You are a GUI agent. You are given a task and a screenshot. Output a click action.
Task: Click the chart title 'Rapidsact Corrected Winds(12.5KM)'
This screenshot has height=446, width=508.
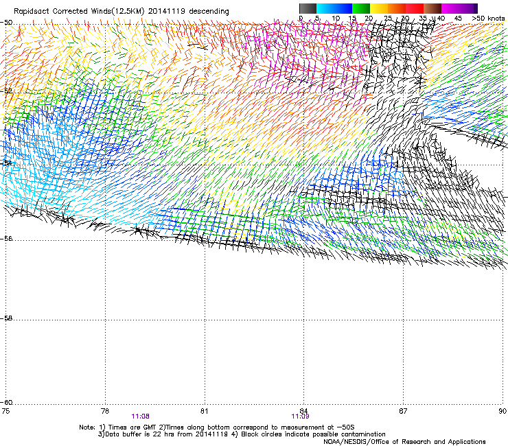coord(79,12)
